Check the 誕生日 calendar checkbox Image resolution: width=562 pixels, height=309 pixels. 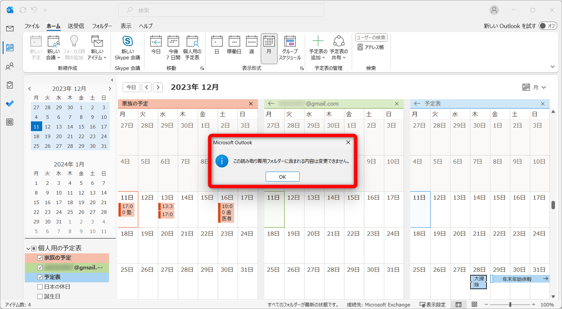[40, 296]
